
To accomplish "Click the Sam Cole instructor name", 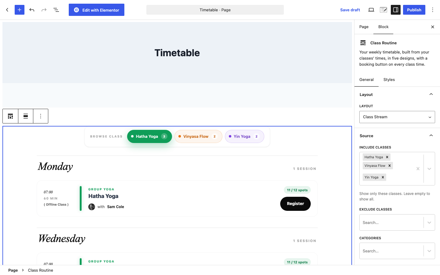I will tap(116, 207).
